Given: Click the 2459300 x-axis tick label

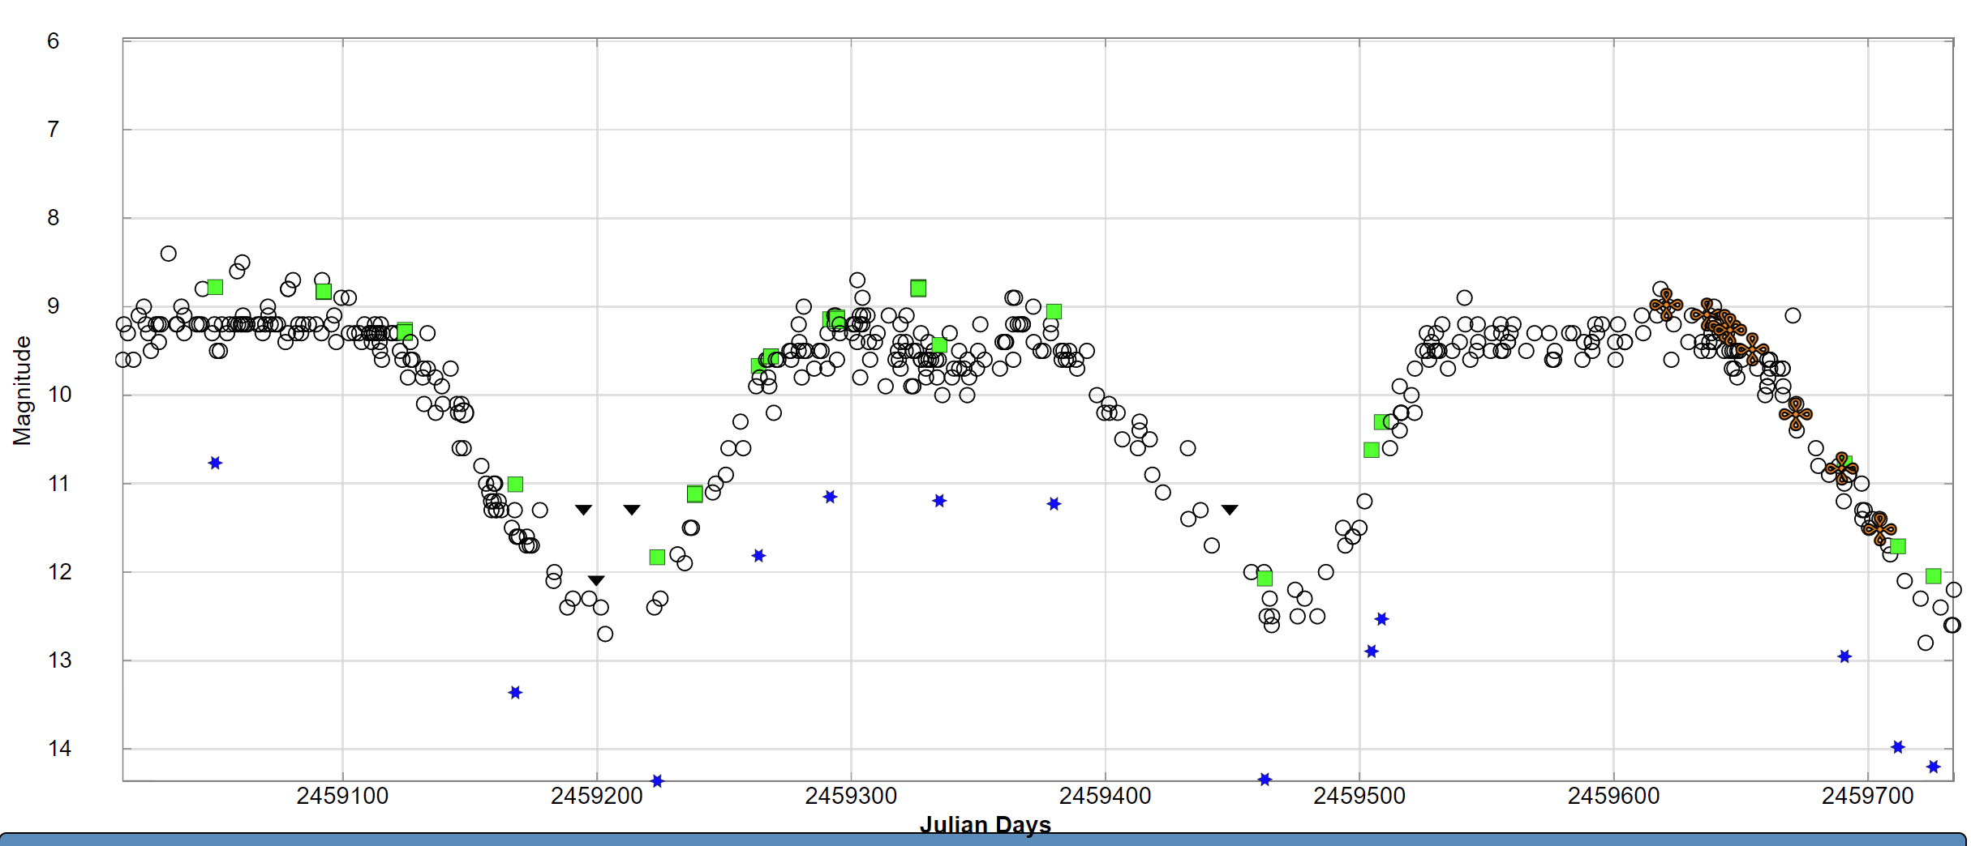Looking at the screenshot, I should [x=851, y=797].
